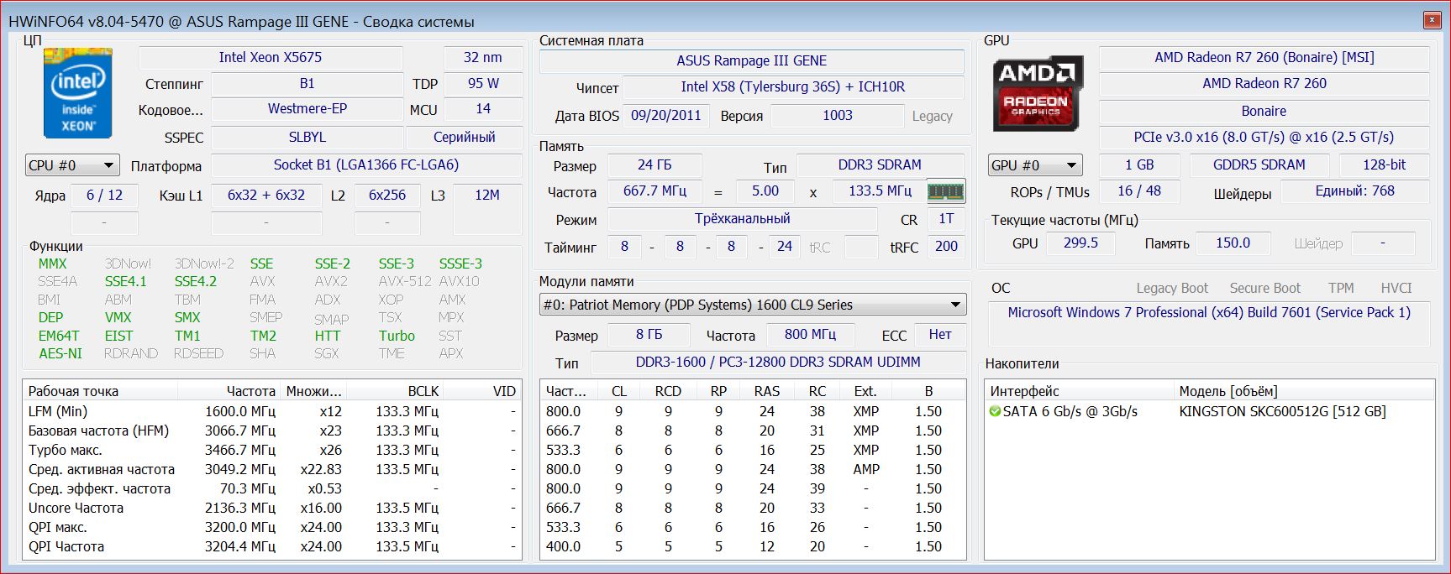The image size is (1451, 574).
Task: Click the AES-NI feature label
Action: (60, 353)
